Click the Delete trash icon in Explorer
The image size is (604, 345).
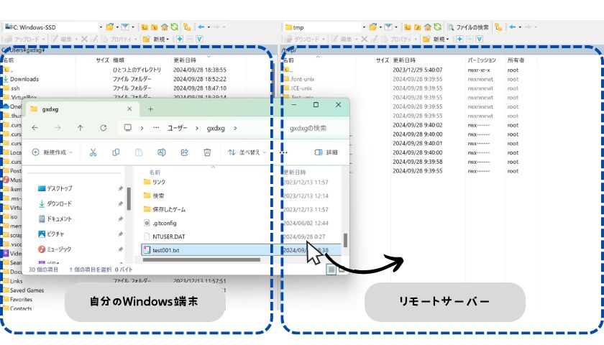point(207,152)
